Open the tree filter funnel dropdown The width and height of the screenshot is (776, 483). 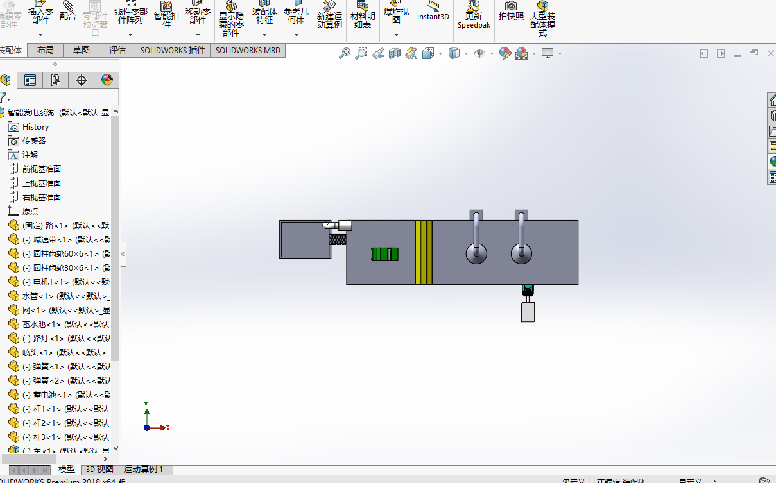5,97
